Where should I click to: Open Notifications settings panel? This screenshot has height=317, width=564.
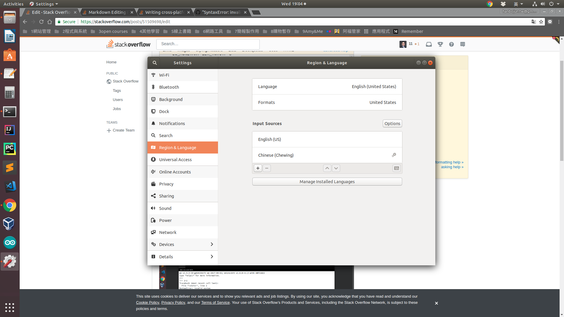(x=183, y=124)
